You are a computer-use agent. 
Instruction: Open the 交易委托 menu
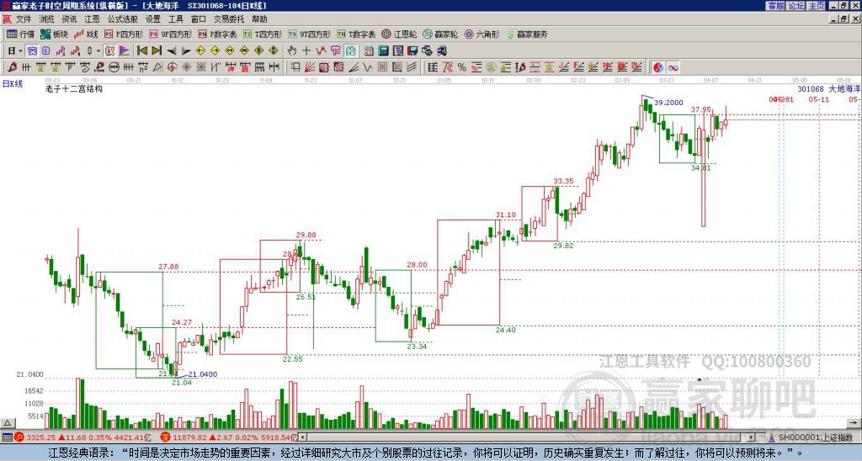tap(229, 19)
